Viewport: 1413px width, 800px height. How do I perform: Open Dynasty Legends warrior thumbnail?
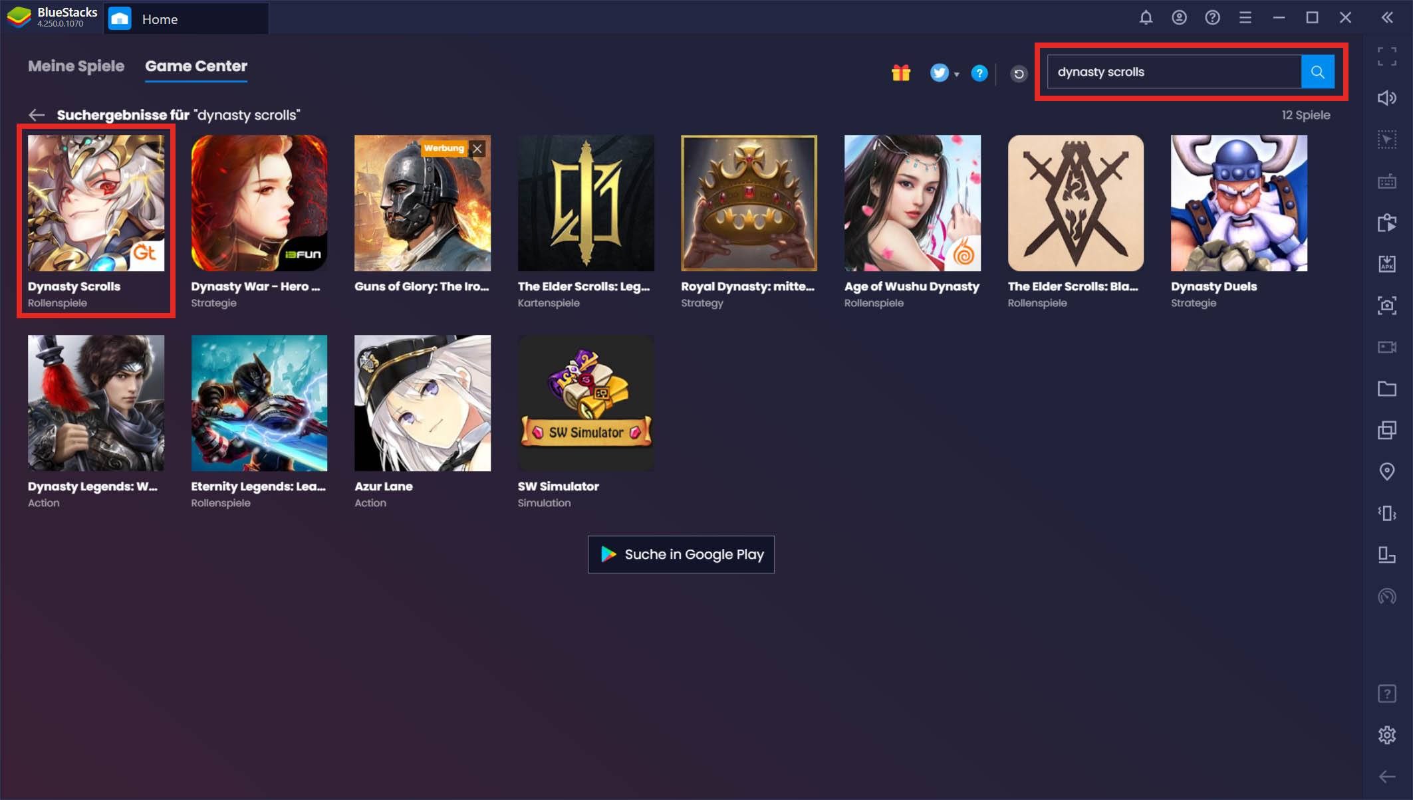[x=96, y=403]
